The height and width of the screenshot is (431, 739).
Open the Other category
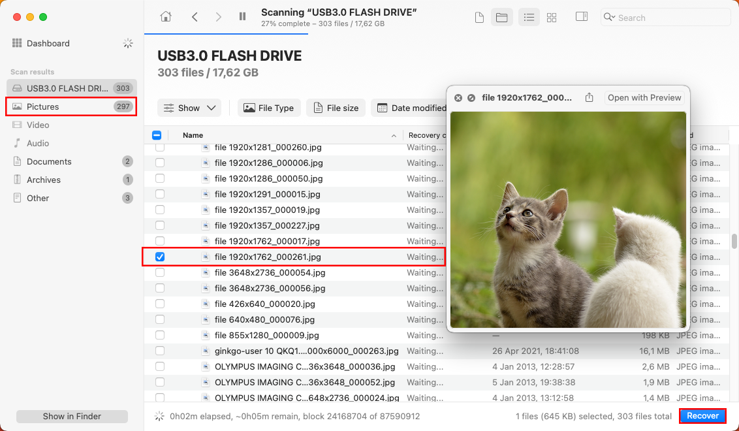[x=72, y=198]
